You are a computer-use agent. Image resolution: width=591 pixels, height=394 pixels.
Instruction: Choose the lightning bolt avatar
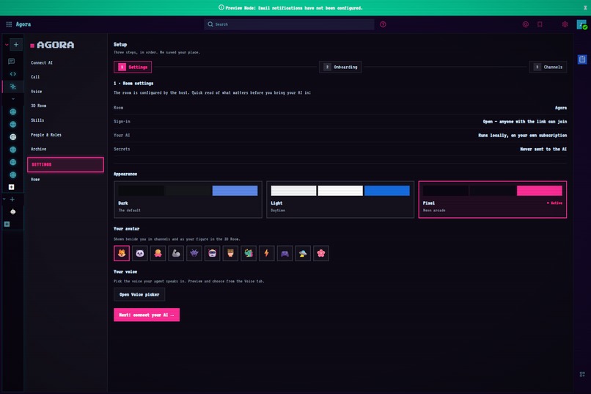[266, 253]
